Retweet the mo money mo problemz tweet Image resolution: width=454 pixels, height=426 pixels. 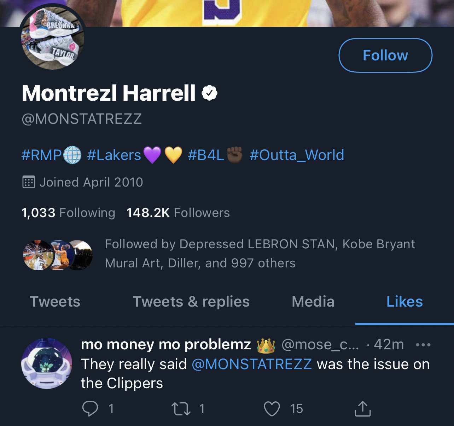tap(181, 409)
